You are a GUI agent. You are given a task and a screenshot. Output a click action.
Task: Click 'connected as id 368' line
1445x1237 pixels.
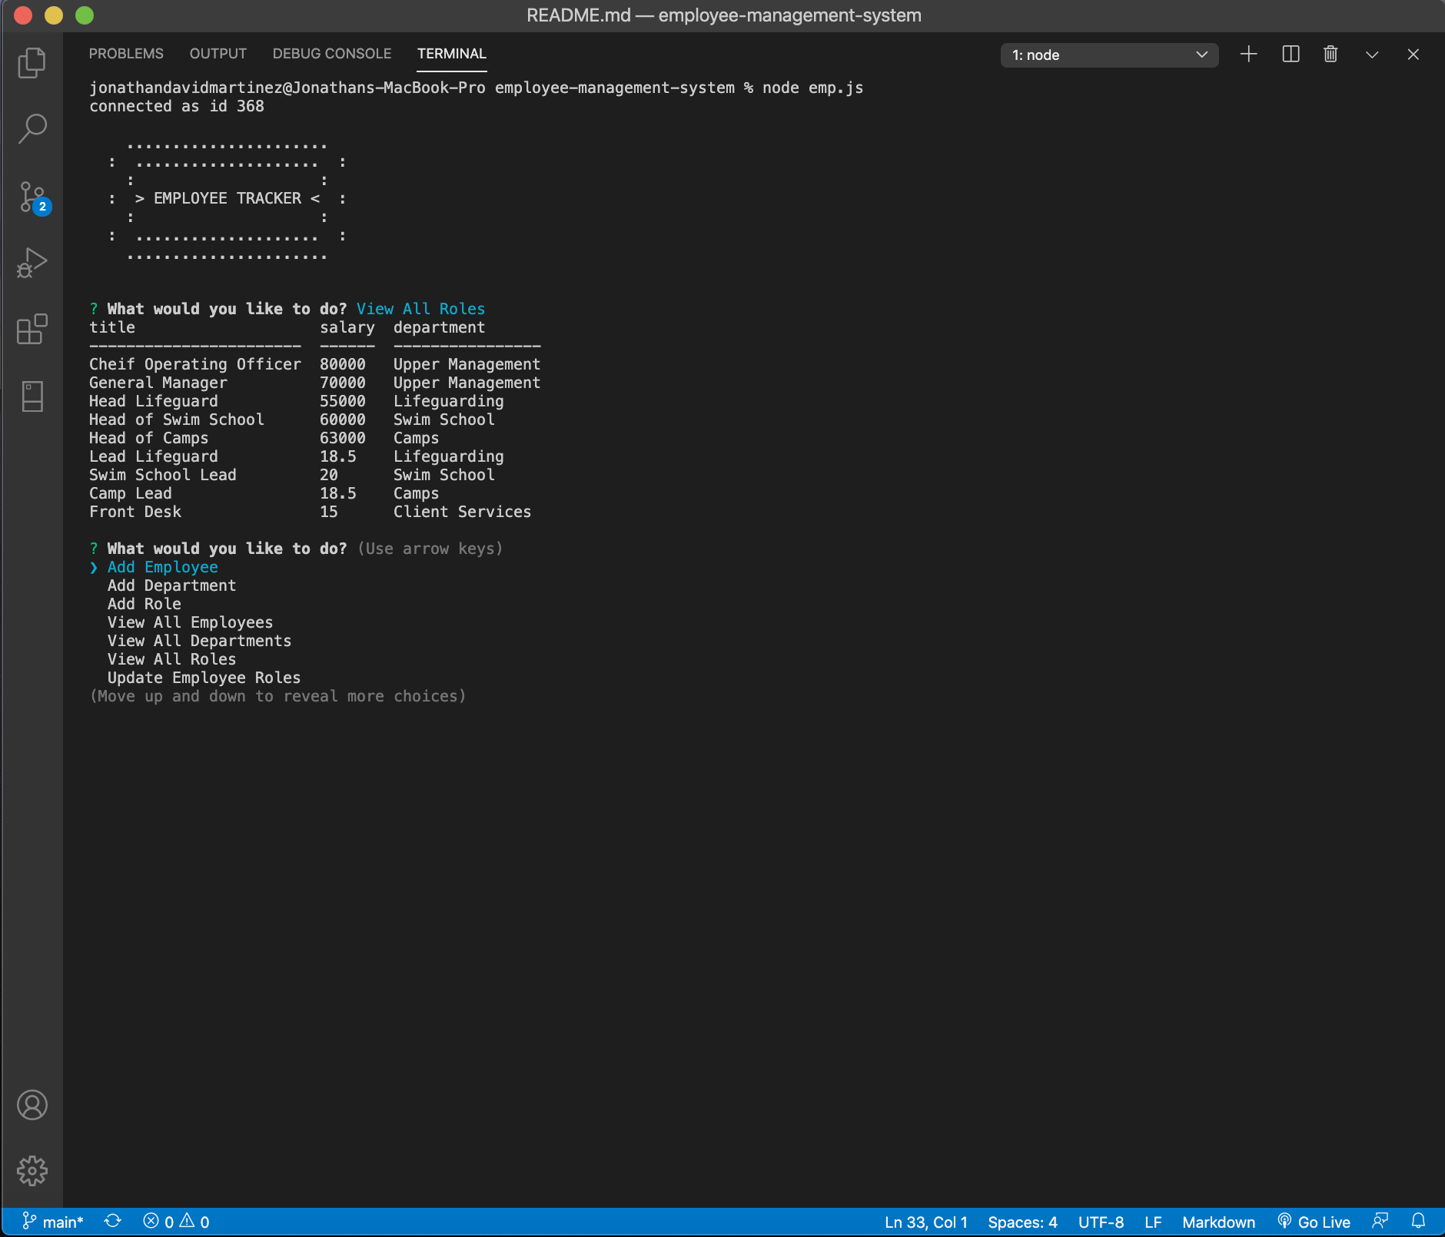177,106
